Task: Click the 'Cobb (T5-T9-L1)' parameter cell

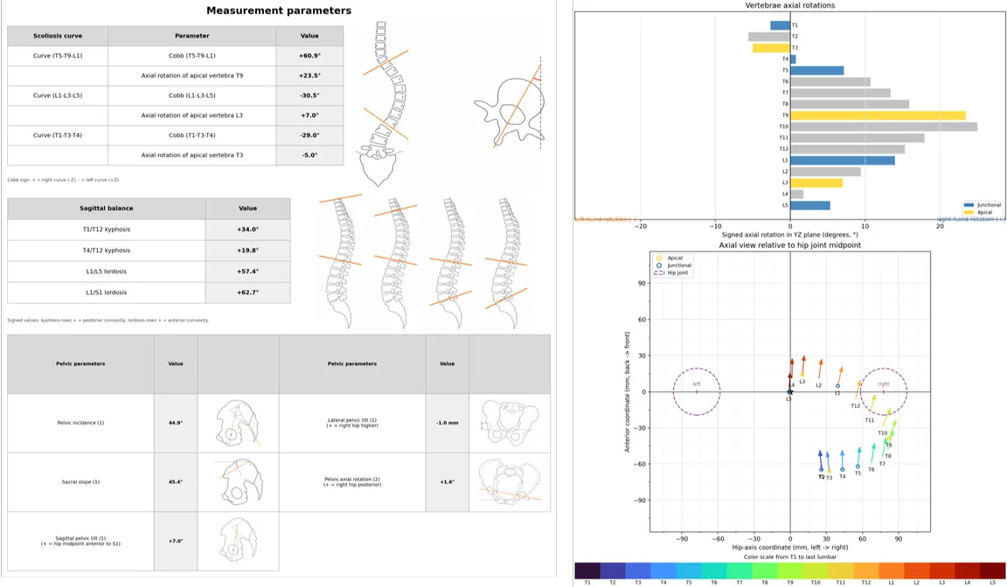Action: (192, 56)
